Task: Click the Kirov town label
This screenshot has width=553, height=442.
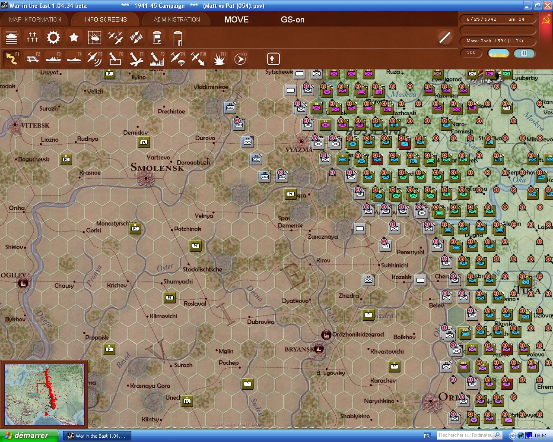Action: (x=323, y=260)
